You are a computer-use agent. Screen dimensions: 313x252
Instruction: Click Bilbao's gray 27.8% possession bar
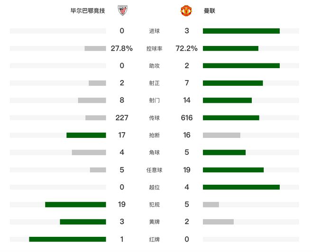[x=95, y=48]
